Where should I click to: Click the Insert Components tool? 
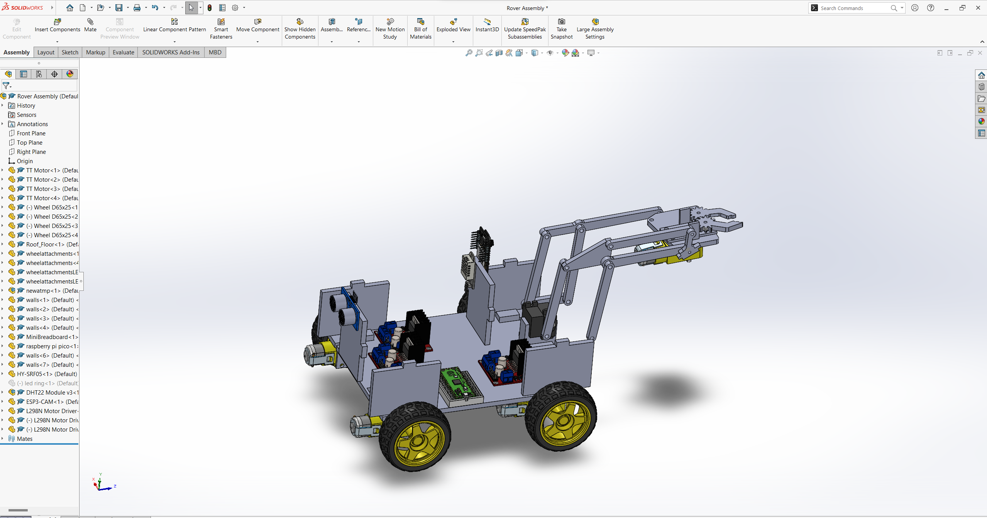pyautogui.click(x=57, y=25)
